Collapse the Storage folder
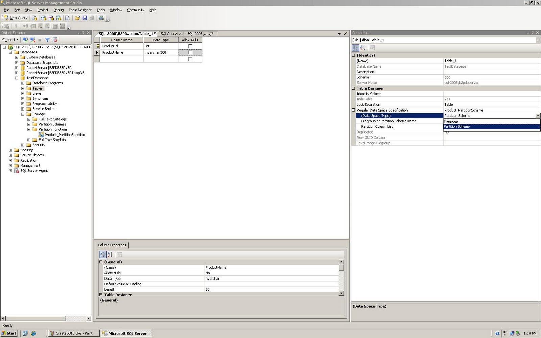This screenshot has height=338, width=541. 23,114
